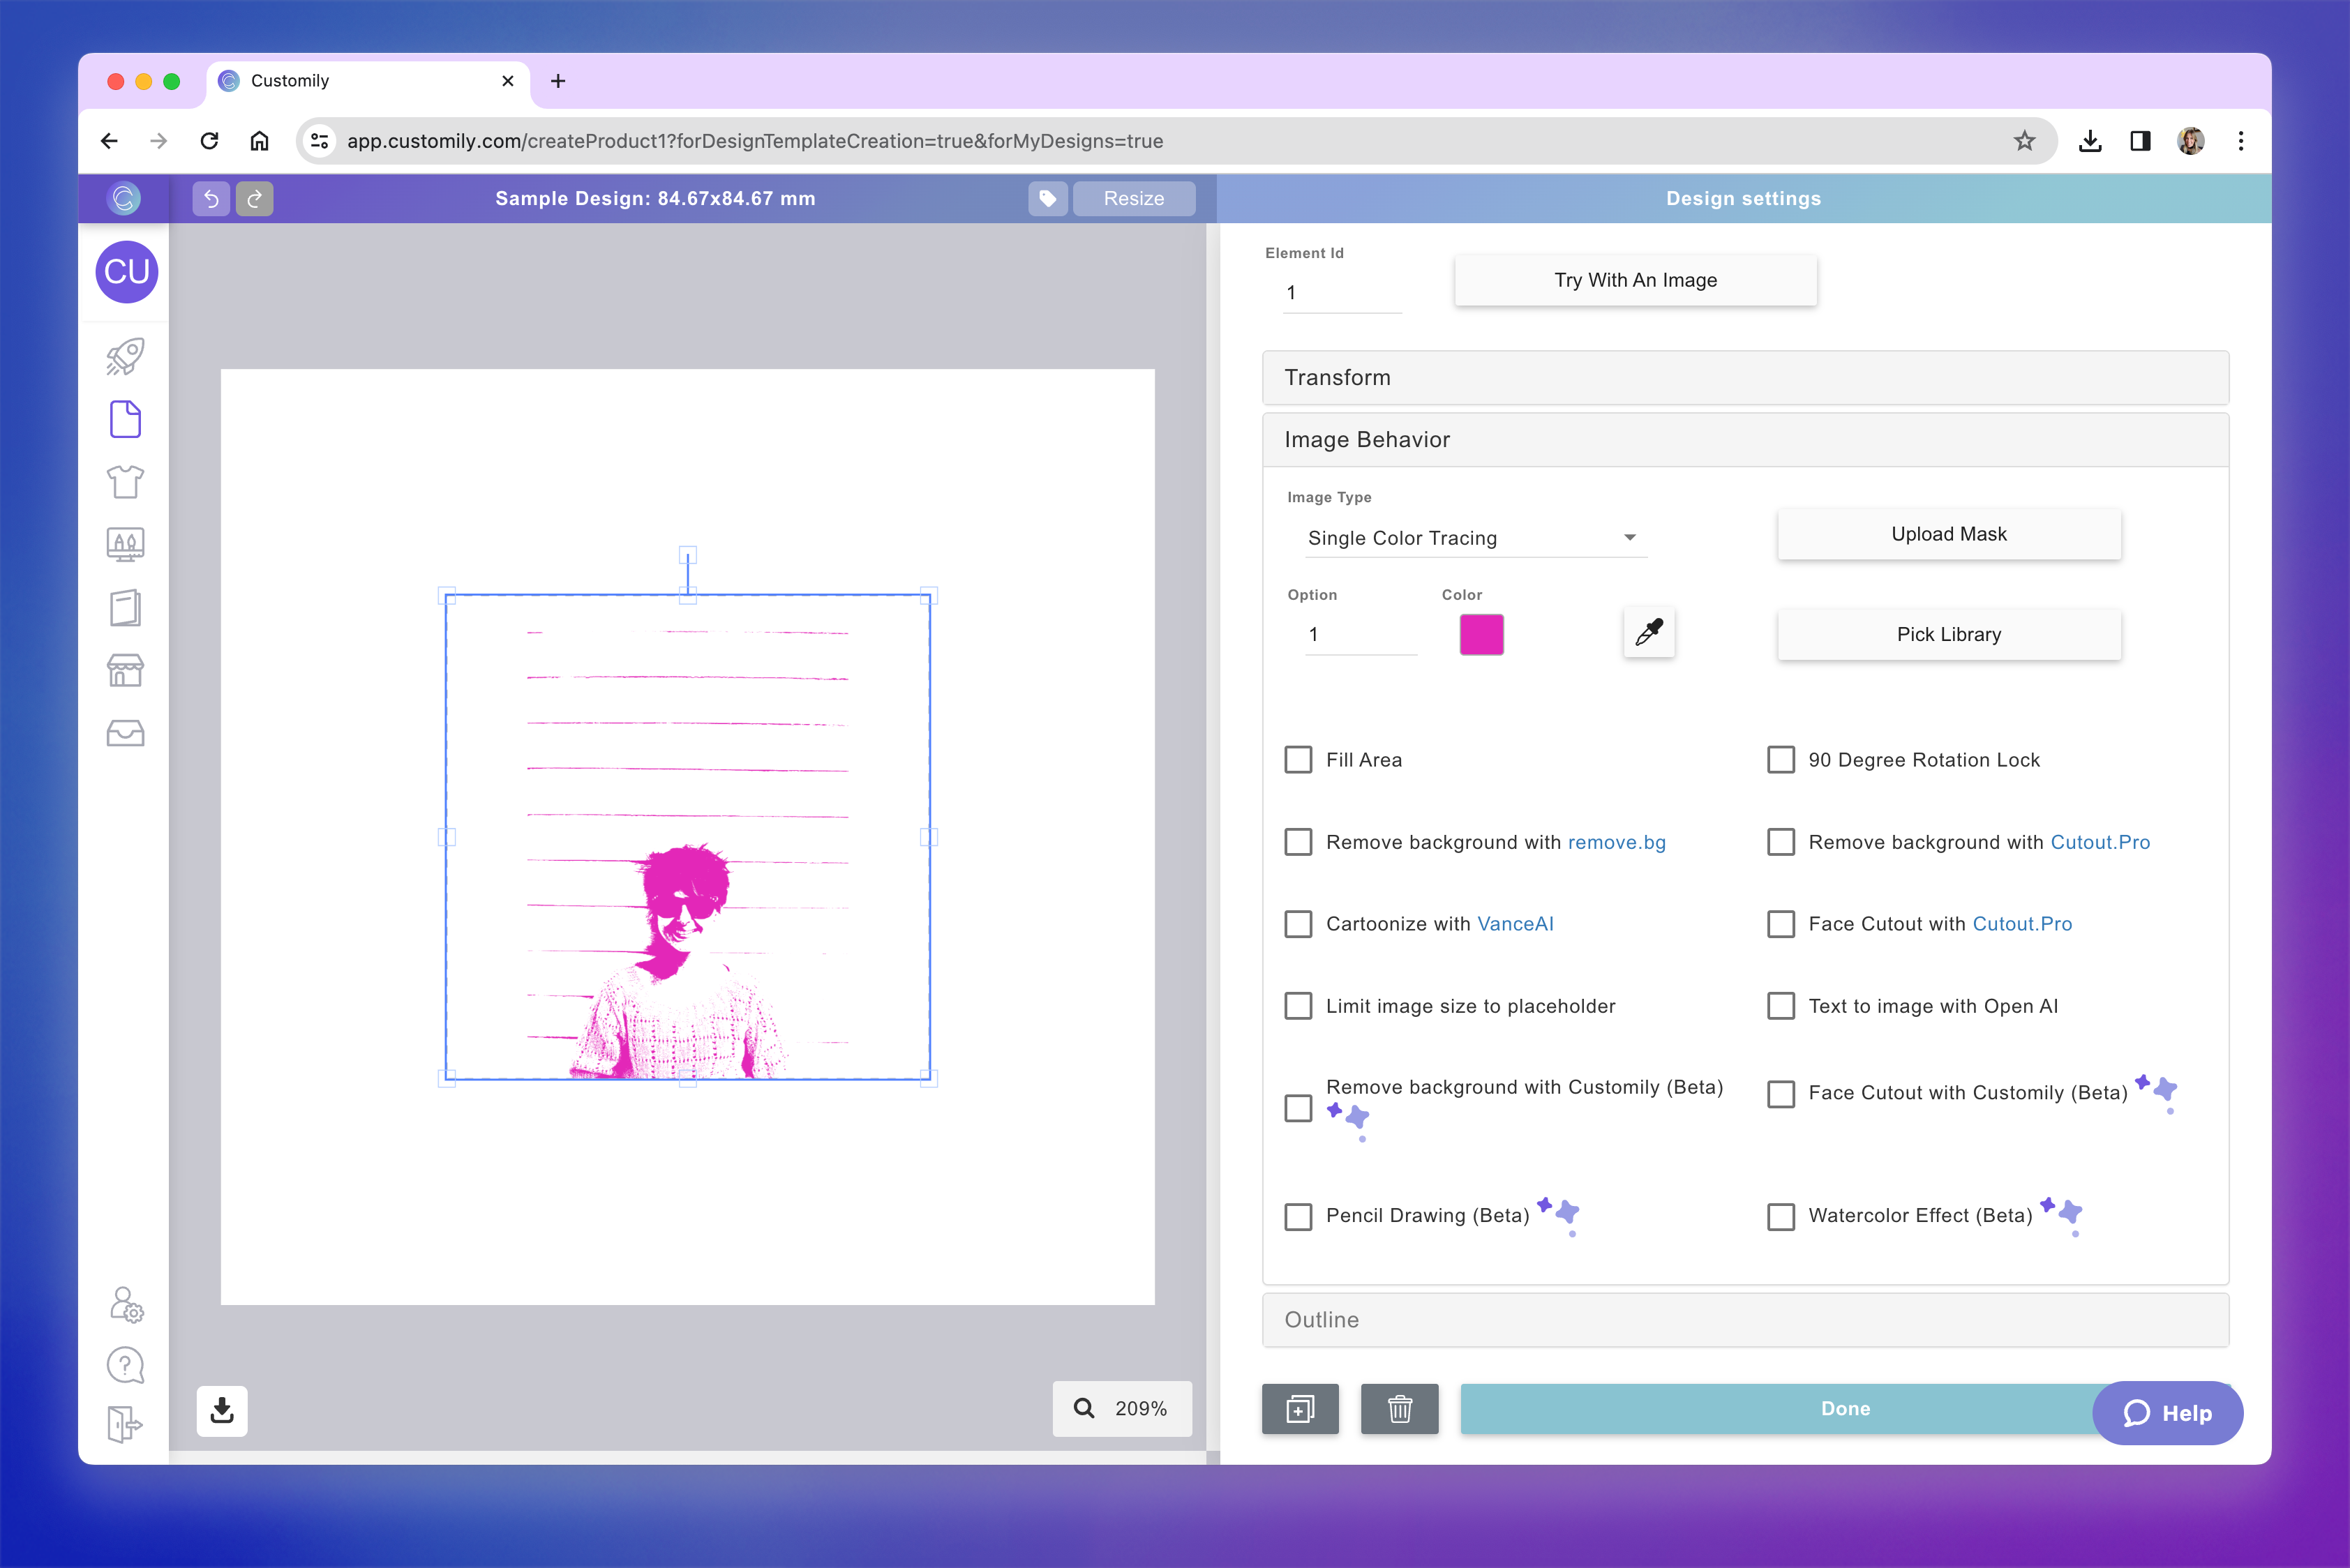
Task: Click the tag icon beside Resize
Action: pos(1047,198)
